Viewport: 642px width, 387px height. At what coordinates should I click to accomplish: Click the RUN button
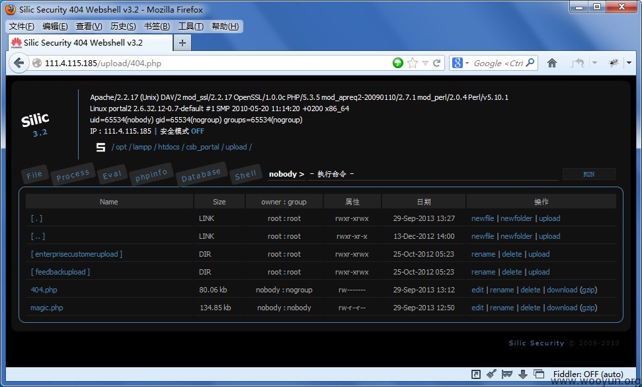588,174
